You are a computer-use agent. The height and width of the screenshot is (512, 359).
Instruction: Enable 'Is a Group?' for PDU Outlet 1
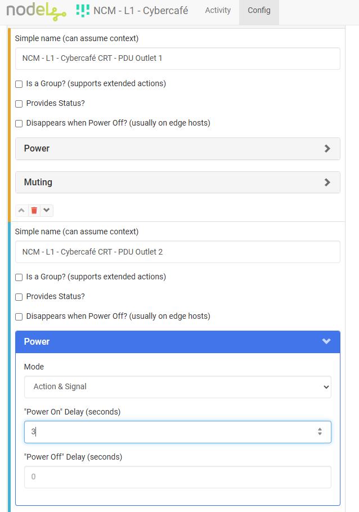pos(19,84)
